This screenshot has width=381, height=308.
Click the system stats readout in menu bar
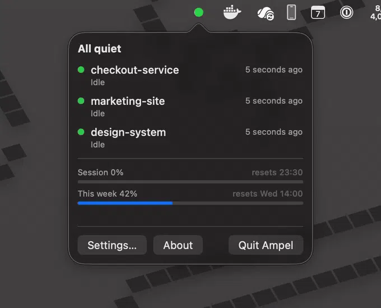(375, 12)
